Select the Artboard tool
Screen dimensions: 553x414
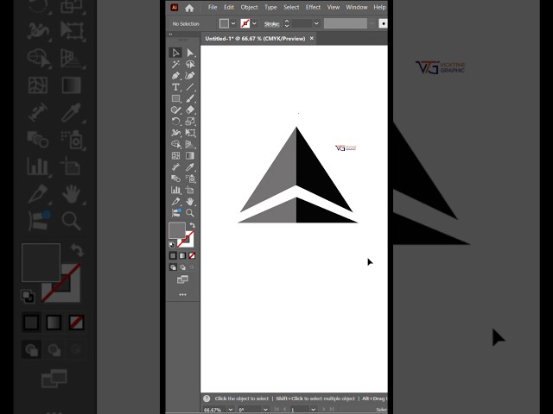(190, 190)
